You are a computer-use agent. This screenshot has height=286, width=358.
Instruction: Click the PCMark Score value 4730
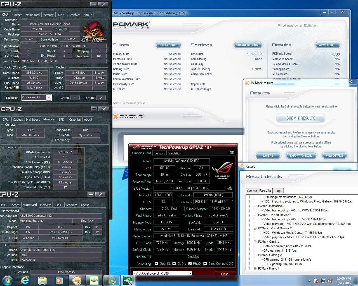point(336,54)
